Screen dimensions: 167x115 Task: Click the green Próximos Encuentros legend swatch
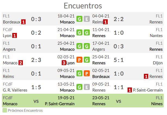(5, 110)
